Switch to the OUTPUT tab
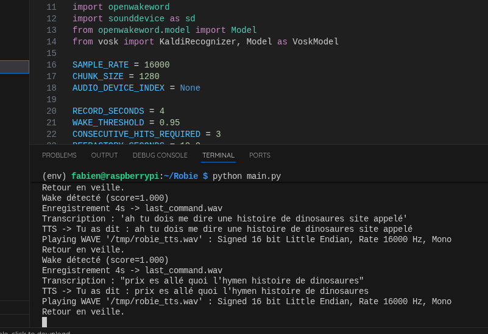 coord(104,155)
